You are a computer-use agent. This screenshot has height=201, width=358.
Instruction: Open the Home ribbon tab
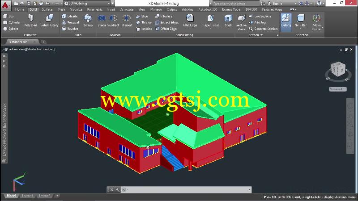(19, 9)
